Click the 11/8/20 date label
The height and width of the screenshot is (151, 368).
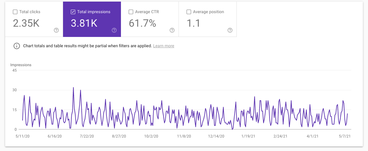pos(184,136)
